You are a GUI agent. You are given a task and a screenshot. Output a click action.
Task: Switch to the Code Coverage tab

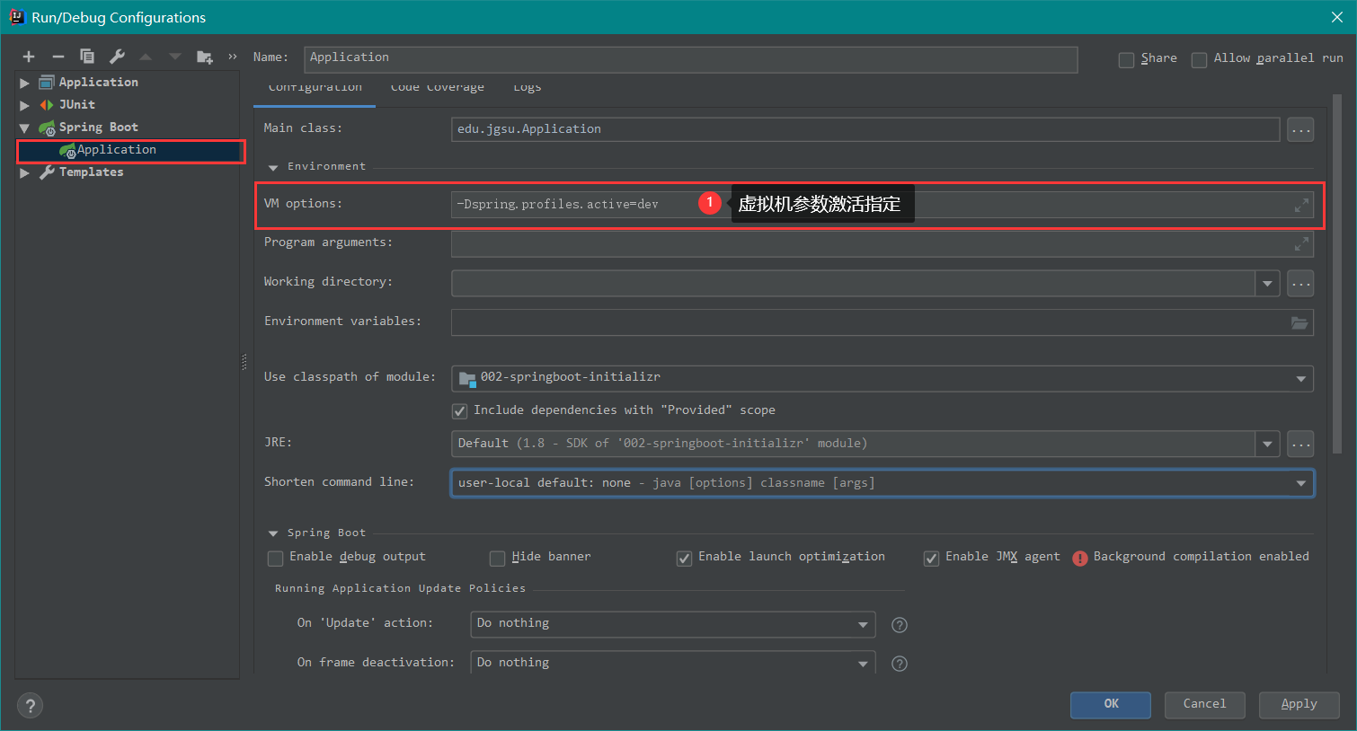(437, 89)
